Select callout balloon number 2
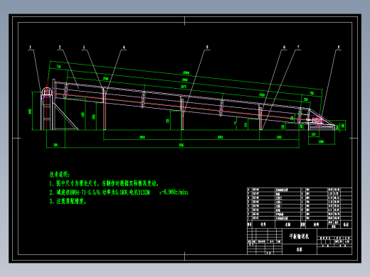Viewport: 370px width, 277px height. (x=60, y=47)
